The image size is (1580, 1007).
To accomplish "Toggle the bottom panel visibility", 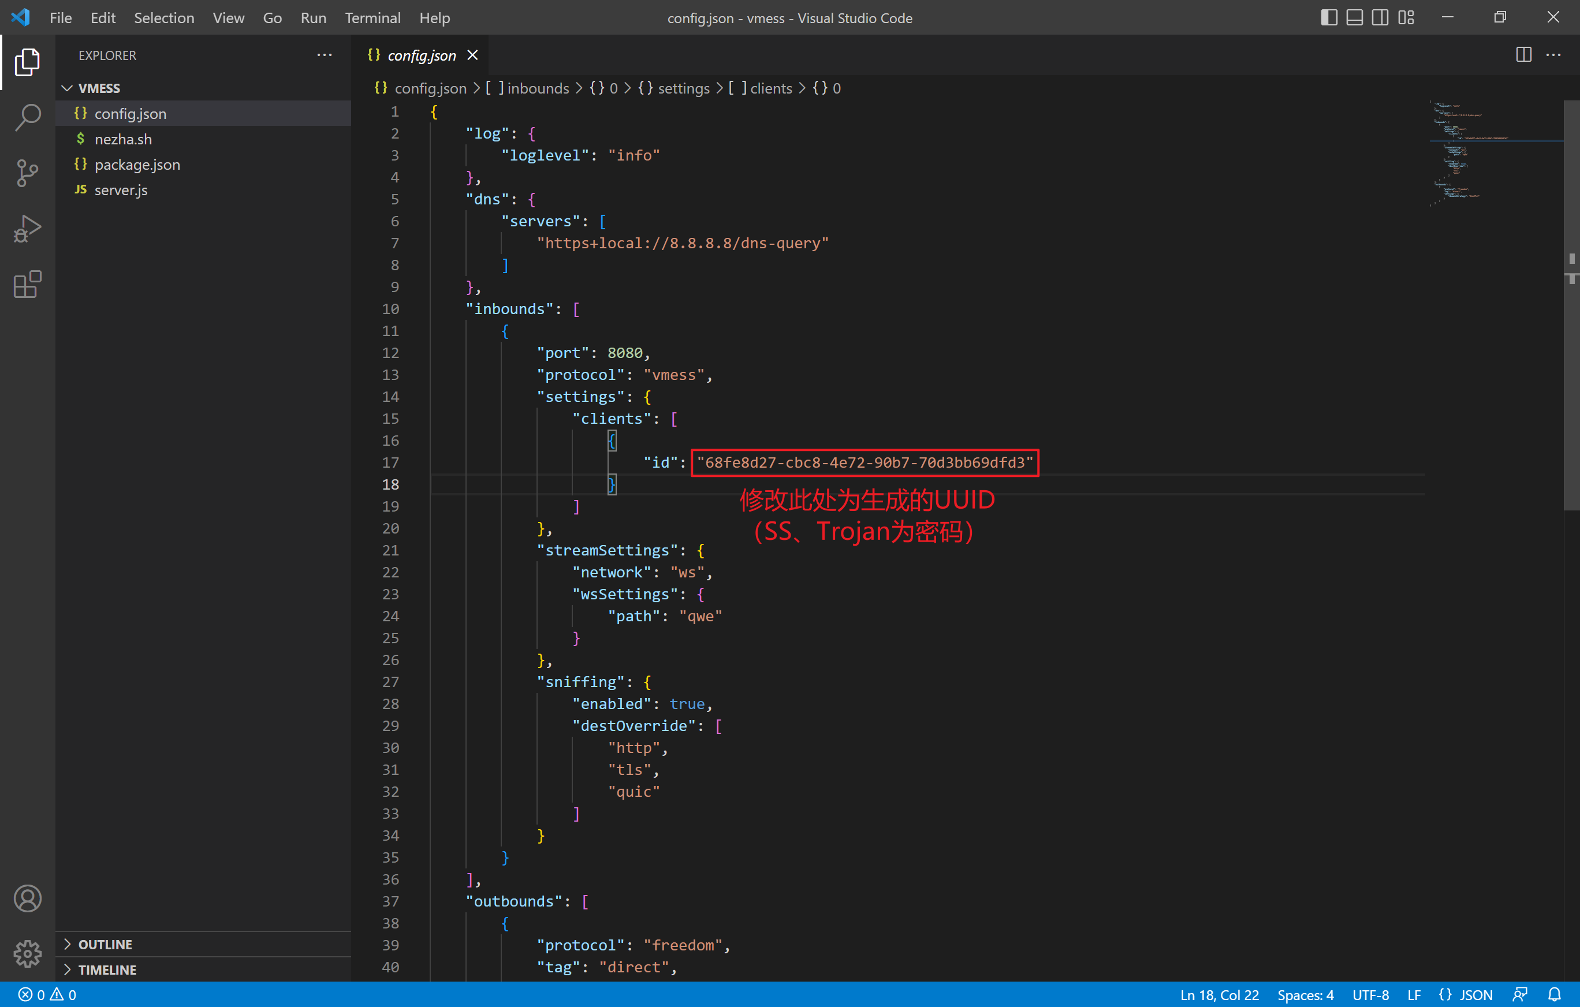I will click(x=1354, y=18).
